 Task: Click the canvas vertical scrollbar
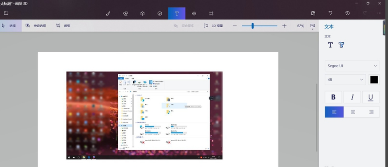tap(317, 117)
